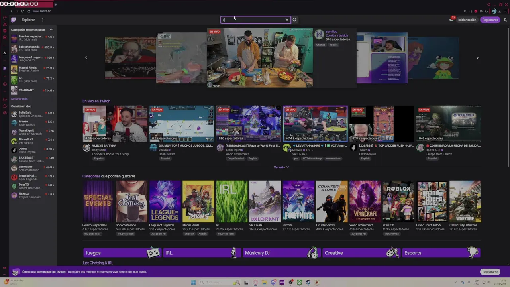510x287 pixels.
Task: Select Eventos especiales in the sidebar
Action: click(33, 38)
